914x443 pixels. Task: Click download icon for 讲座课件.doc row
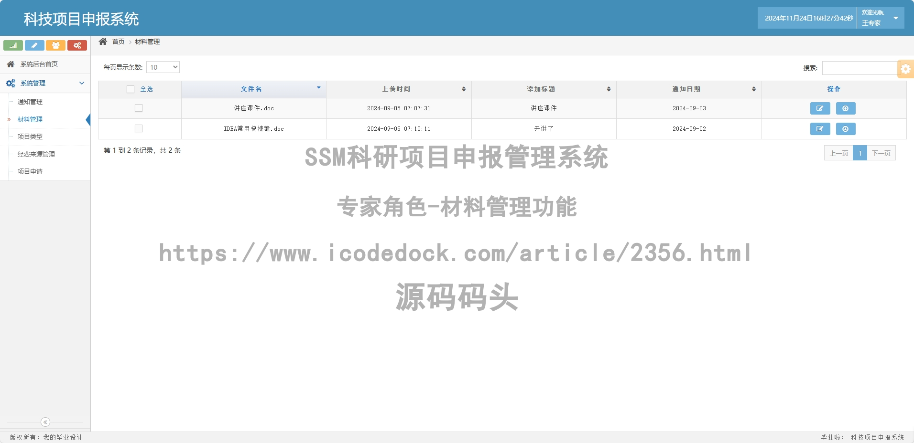coord(846,108)
